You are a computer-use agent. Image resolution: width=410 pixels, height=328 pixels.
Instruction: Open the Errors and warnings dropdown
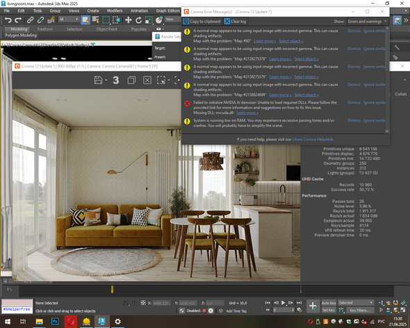point(368,22)
